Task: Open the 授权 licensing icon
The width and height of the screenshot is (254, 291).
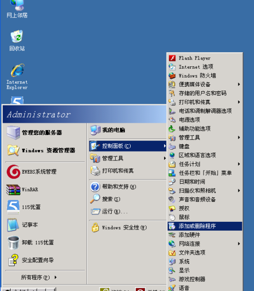Action: point(172,209)
